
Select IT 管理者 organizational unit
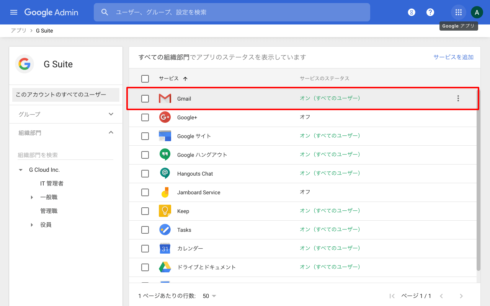[52, 184]
